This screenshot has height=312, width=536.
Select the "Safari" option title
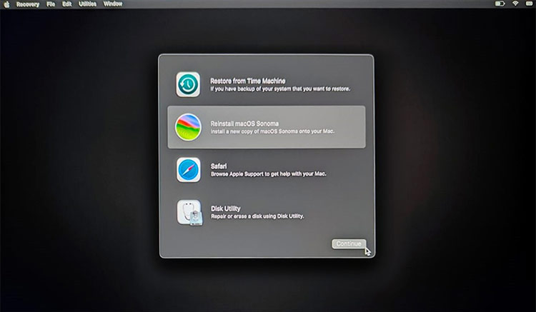click(219, 166)
